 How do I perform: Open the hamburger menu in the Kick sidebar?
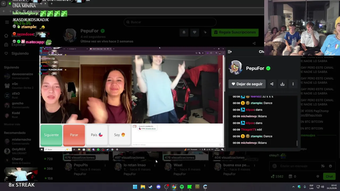(7, 22)
